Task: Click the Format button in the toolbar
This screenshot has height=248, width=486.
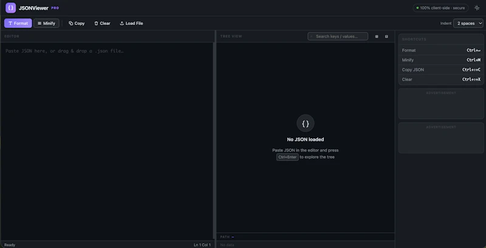Action: tap(18, 23)
